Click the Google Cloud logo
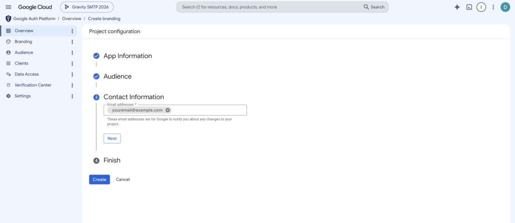Viewport: 515px width, 223px height. [x=35, y=7]
